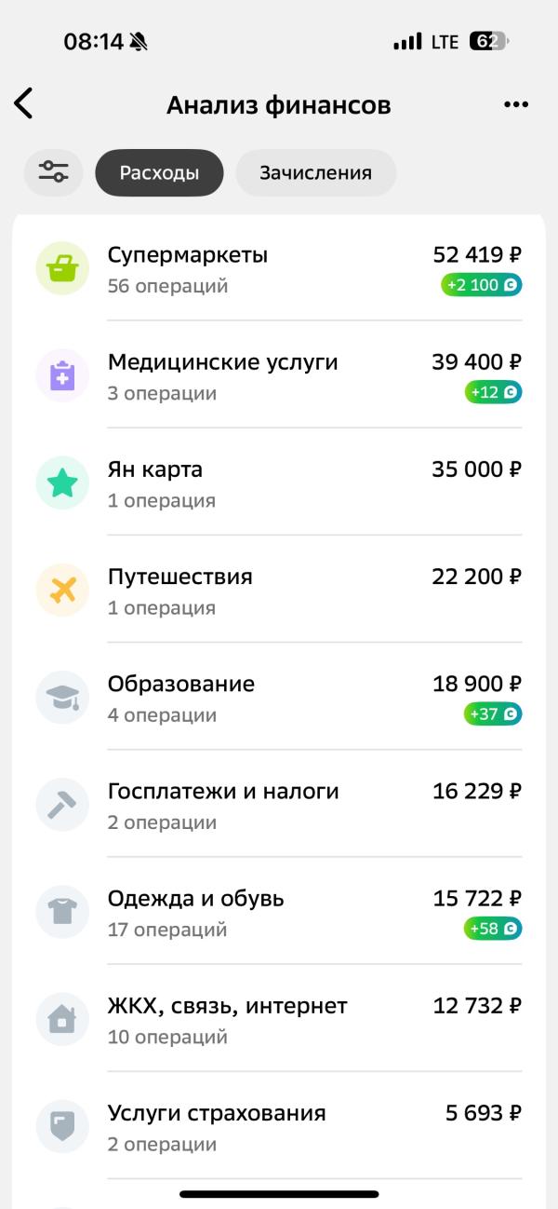Screen dimensions: 558x1209
Task: Tap the +58 cashback badge
Action: click(x=494, y=929)
